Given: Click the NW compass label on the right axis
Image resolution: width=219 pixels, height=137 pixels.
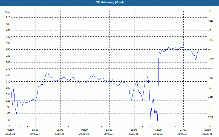Looking at the screenshot, I should tap(211, 59).
